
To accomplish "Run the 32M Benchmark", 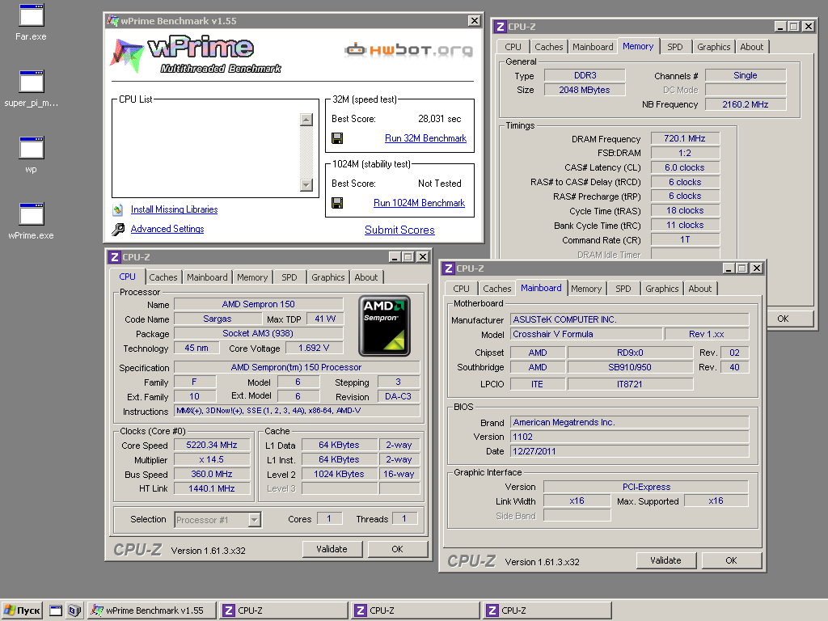I will tap(425, 138).
